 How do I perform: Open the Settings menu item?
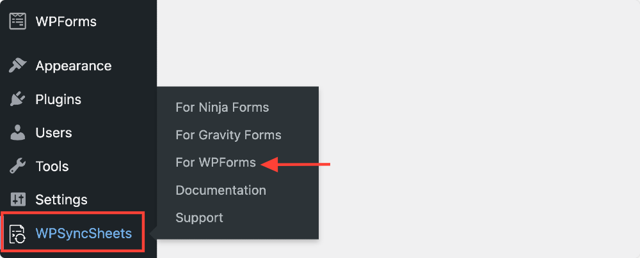[61, 200]
